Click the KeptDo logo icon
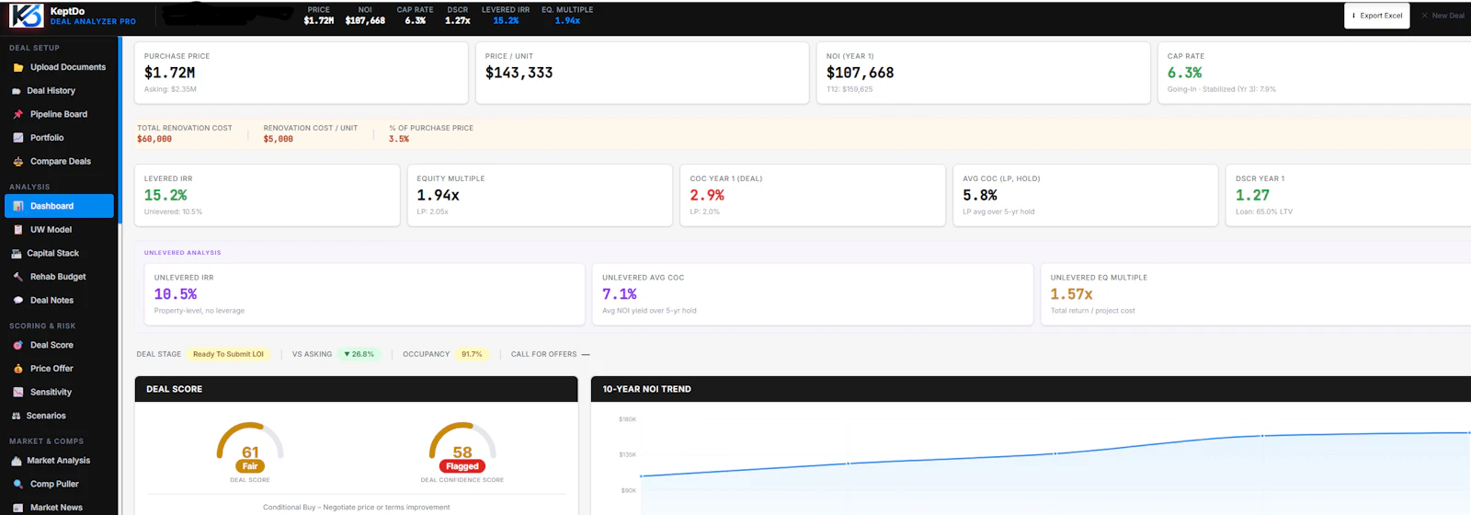 (x=26, y=16)
